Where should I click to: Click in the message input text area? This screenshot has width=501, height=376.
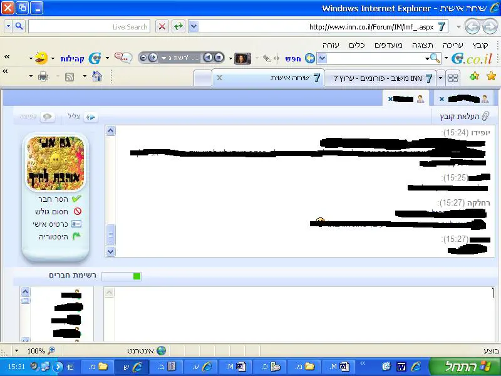[x=301, y=313]
